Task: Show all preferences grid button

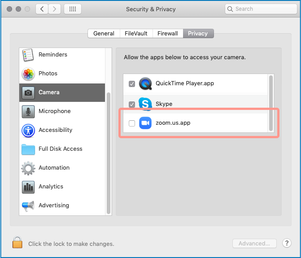Action: (x=73, y=9)
